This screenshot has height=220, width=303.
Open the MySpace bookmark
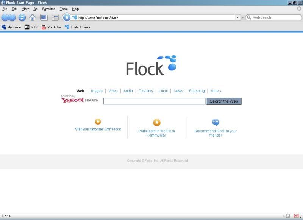[11, 27]
